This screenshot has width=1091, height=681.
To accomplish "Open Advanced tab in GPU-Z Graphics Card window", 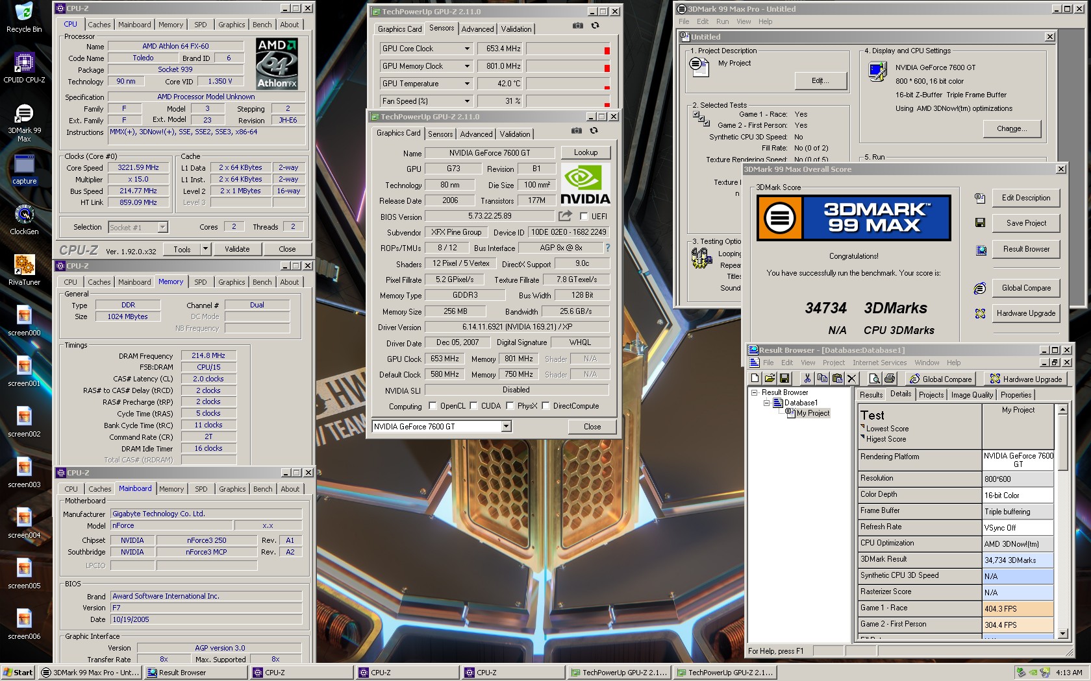I will point(476,134).
